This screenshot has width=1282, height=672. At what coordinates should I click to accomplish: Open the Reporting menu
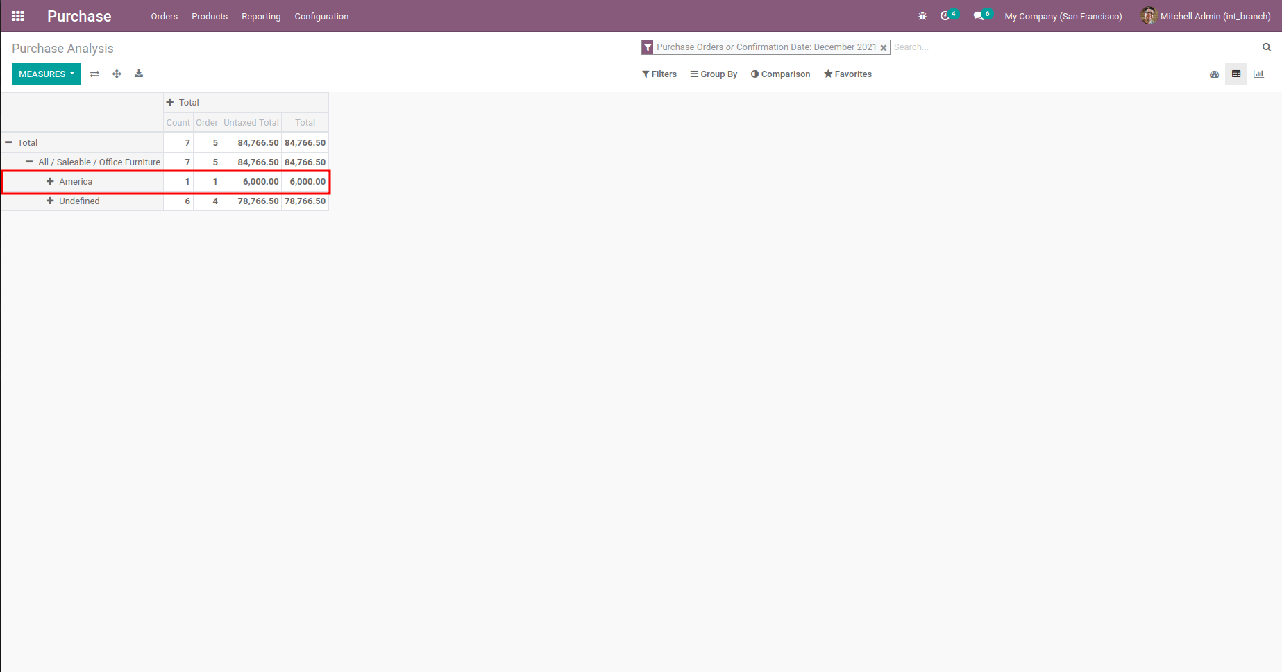coord(261,17)
